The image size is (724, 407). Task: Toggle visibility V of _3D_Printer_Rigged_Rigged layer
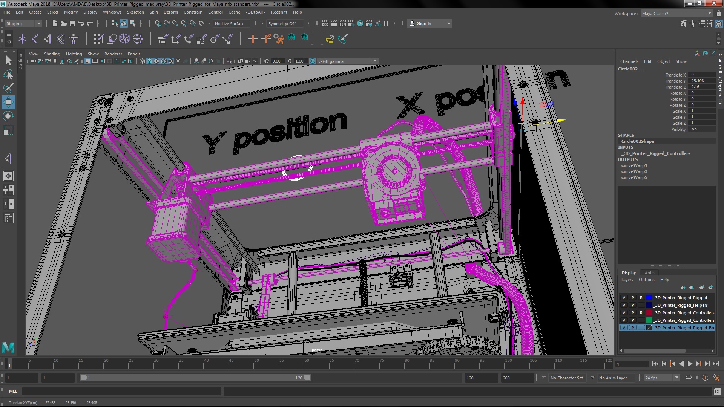(x=624, y=298)
